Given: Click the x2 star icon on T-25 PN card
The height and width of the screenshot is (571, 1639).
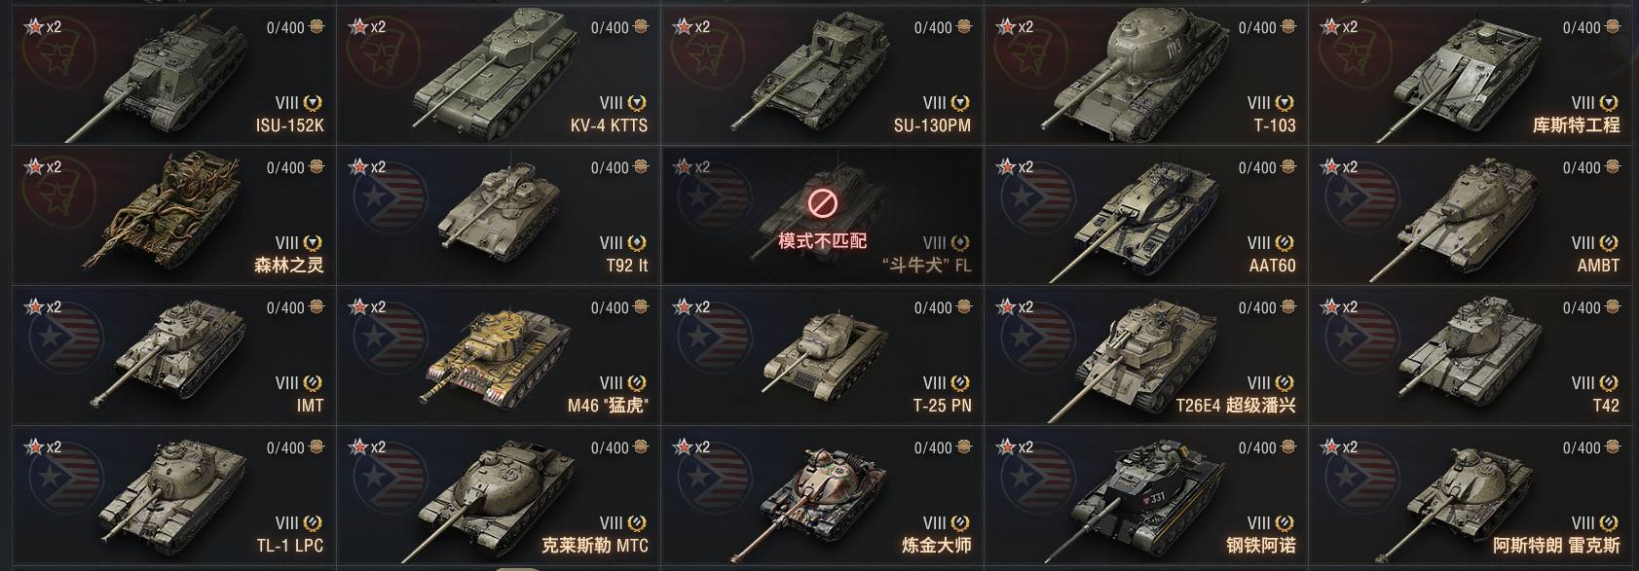Looking at the screenshot, I should click(x=690, y=307).
